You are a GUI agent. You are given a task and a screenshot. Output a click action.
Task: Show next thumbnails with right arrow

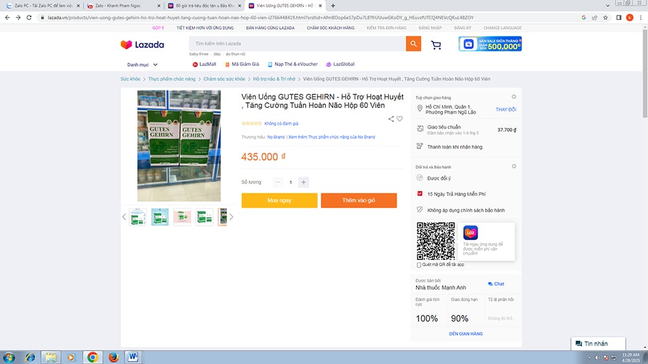point(231,217)
